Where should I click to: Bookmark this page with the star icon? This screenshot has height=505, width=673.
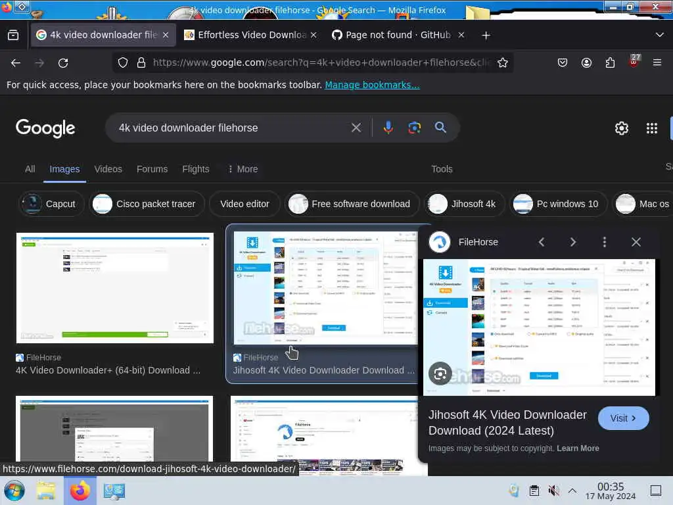point(503,62)
